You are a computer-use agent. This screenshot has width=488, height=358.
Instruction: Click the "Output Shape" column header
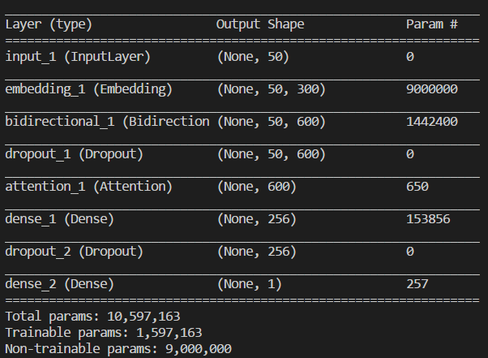tap(260, 24)
